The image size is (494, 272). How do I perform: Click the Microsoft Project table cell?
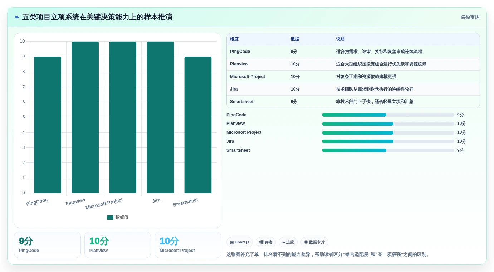click(248, 77)
